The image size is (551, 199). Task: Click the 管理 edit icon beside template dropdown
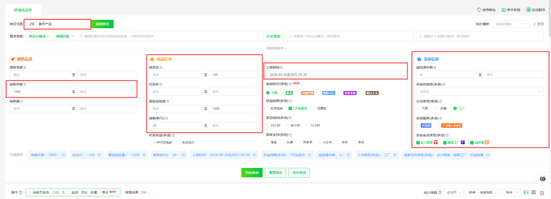tap(535, 24)
